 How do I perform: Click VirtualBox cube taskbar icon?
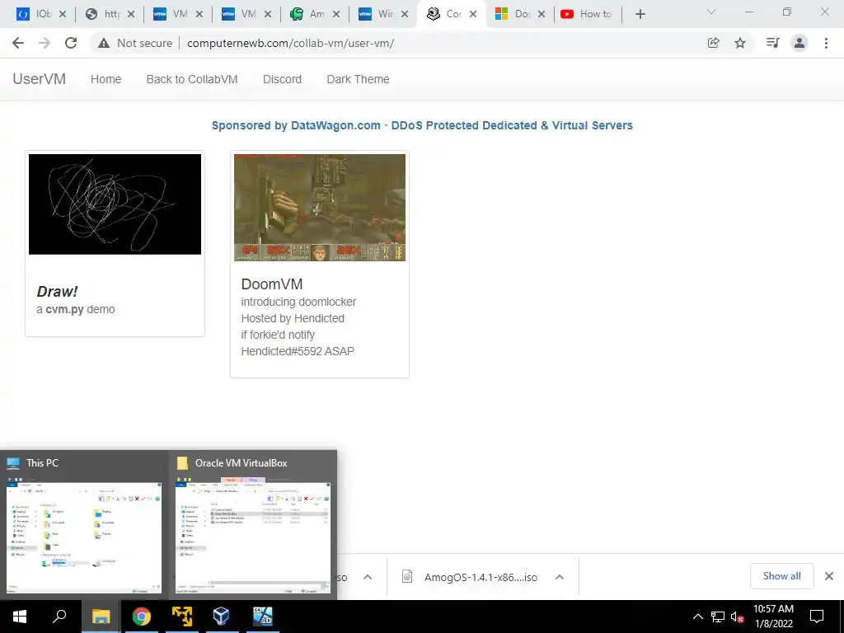coord(221,617)
